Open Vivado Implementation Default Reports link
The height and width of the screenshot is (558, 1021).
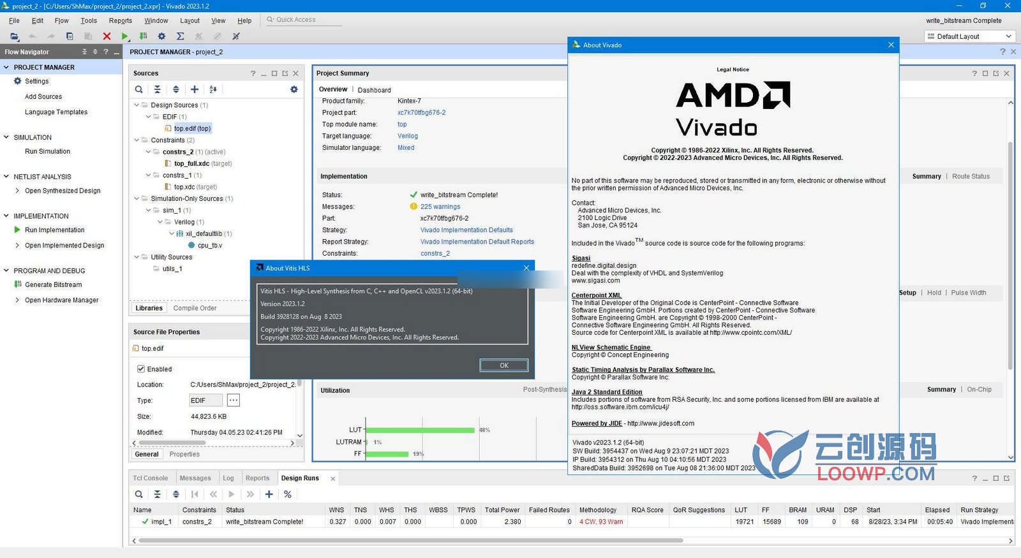pos(477,242)
